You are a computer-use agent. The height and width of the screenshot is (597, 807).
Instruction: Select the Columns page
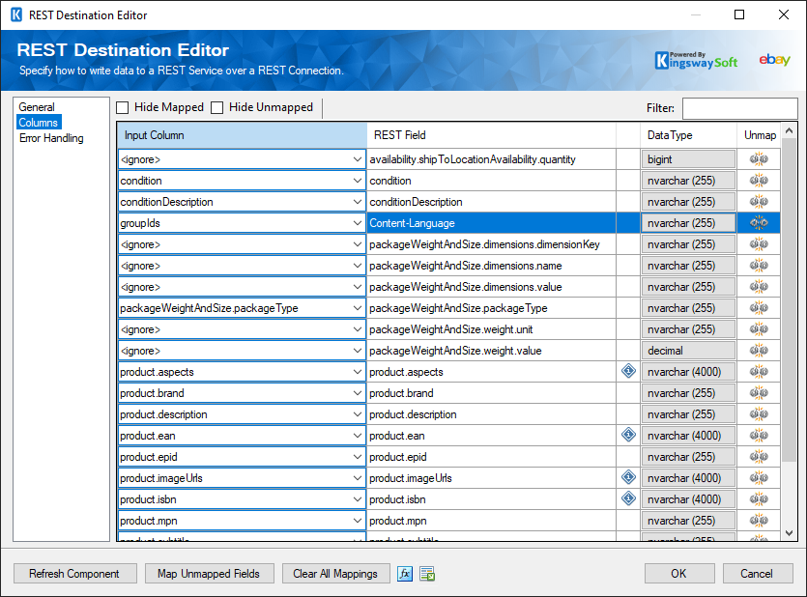point(39,123)
